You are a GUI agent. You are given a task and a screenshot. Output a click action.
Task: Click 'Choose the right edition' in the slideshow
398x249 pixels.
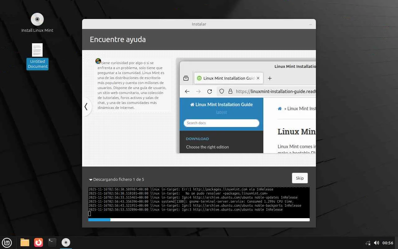[207, 147]
